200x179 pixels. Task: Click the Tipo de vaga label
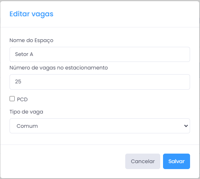coord(26,112)
